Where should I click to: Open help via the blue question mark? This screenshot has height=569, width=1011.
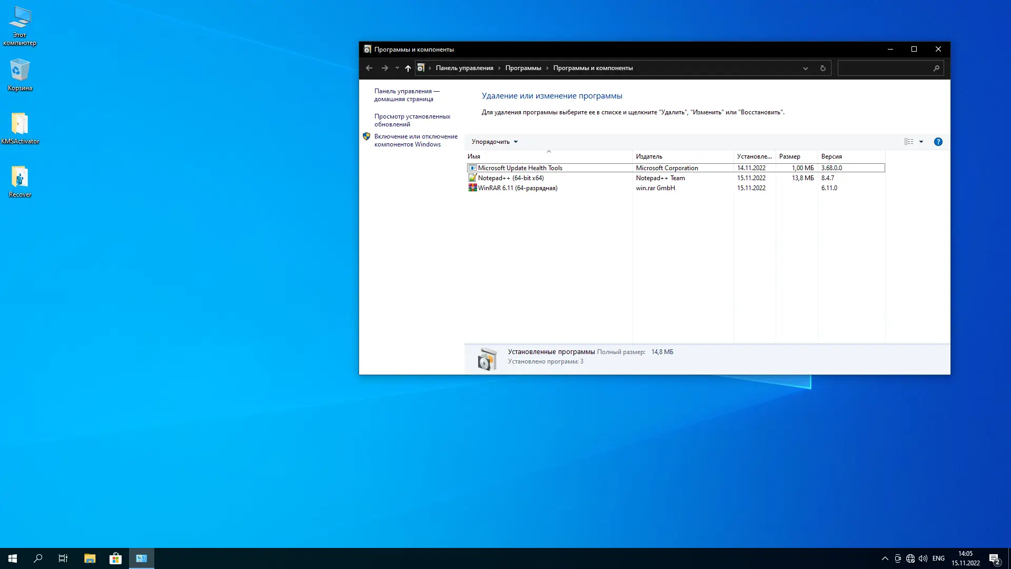(x=938, y=142)
